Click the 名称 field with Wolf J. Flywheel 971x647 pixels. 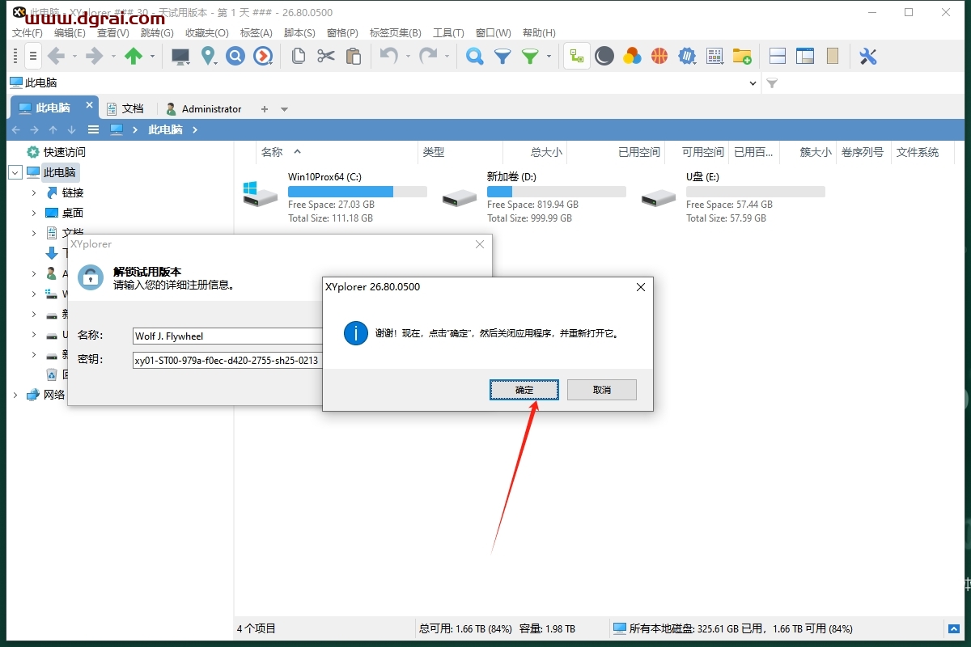point(227,336)
